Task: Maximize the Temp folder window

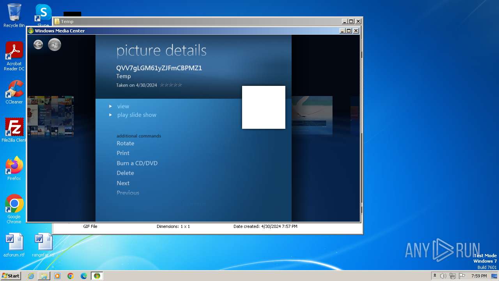Action: click(x=351, y=21)
